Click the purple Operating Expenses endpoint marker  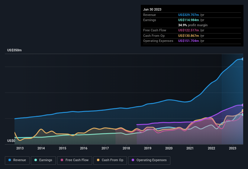[243, 105]
